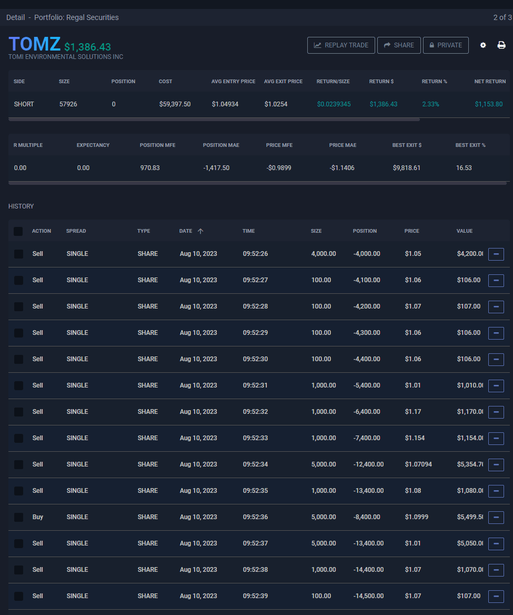Remove the 09:52:34 execution with minus button
The width and height of the screenshot is (513, 615).
496,464
